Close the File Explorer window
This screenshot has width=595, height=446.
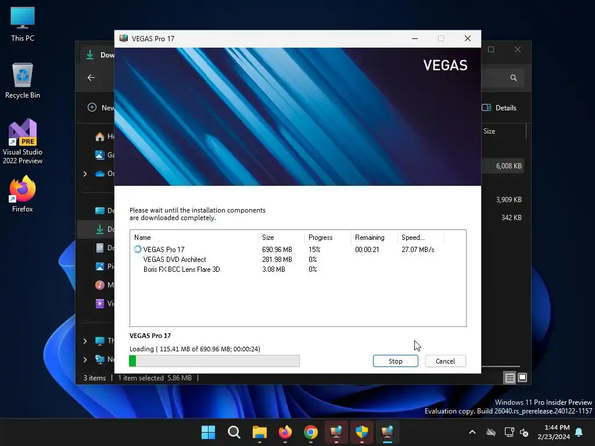[x=518, y=49]
